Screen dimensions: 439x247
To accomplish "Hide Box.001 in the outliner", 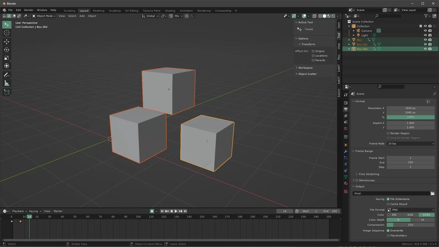I will pyautogui.click(x=426, y=44).
